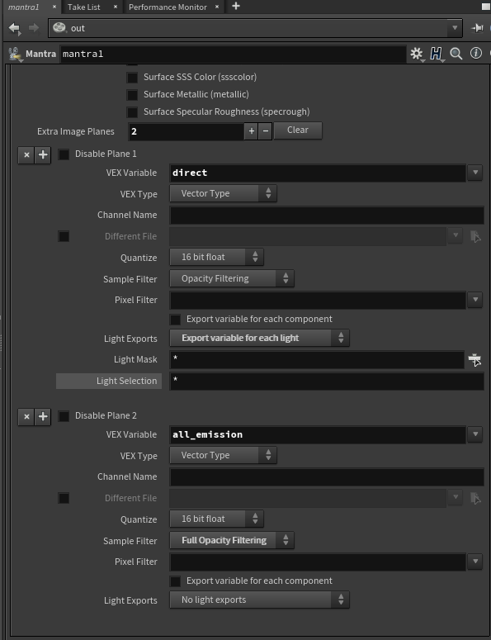
Task: Click the pin pane icon beside the path
Action: click(x=477, y=28)
